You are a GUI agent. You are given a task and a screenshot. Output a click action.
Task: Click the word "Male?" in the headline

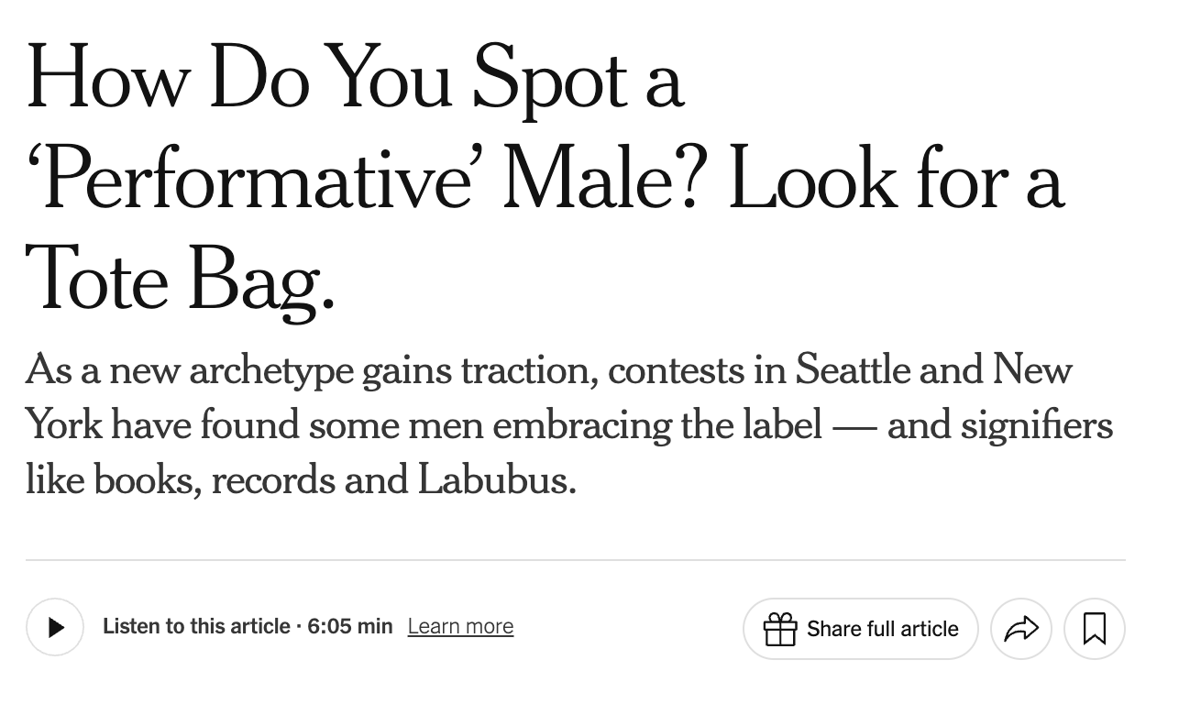click(605, 181)
